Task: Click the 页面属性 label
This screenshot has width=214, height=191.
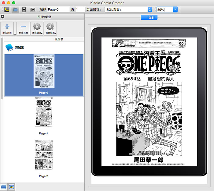Action: tap(94, 9)
